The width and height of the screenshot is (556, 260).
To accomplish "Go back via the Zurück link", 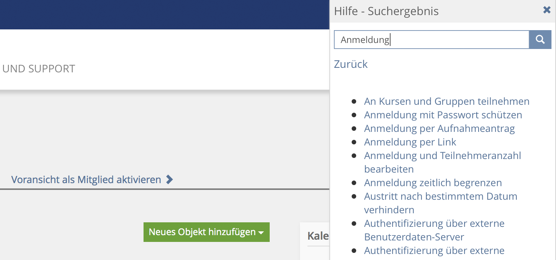I will [351, 64].
